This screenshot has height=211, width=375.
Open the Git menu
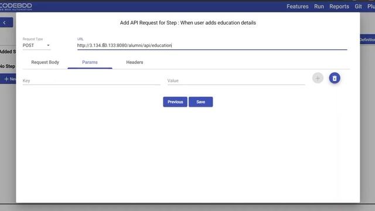[x=358, y=6]
